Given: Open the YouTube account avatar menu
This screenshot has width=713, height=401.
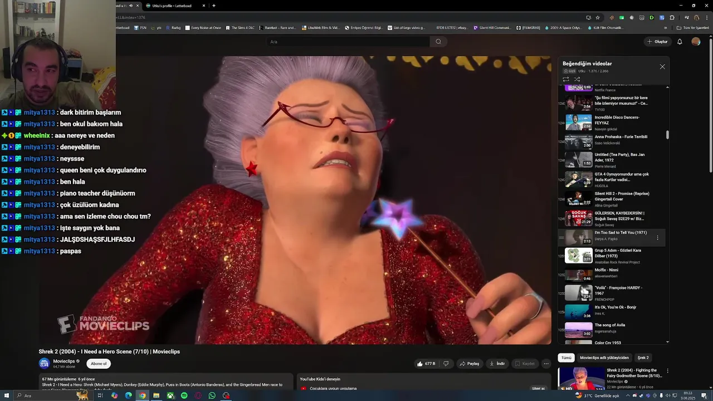Looking at the screenshot, I should coord(696,42).
